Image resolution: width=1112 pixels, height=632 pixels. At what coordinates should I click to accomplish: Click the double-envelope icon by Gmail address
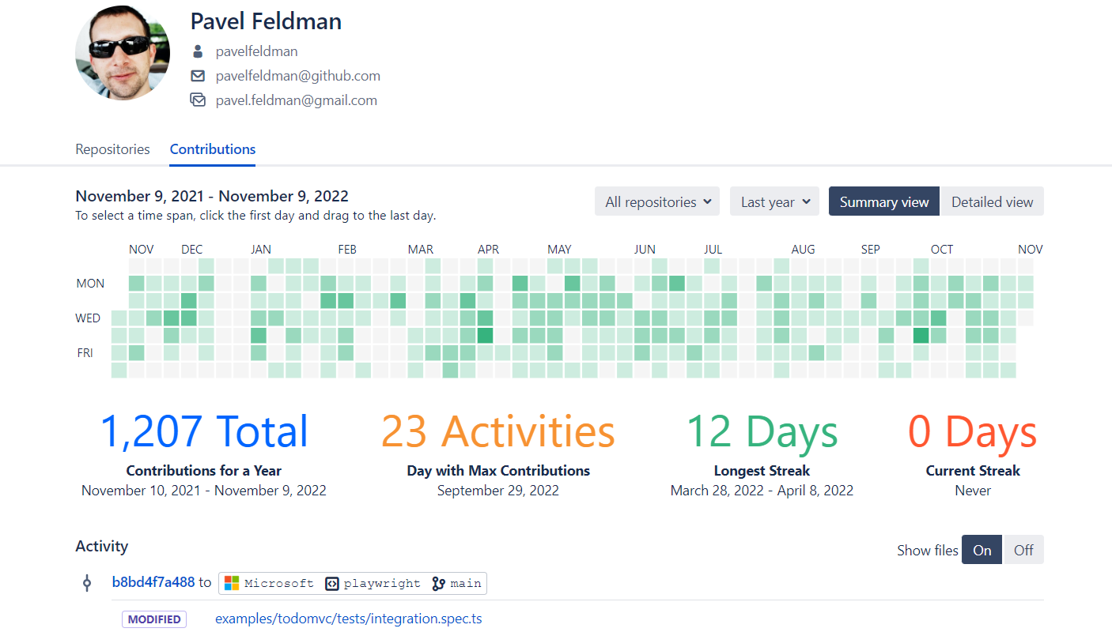[x=198, y=100]
